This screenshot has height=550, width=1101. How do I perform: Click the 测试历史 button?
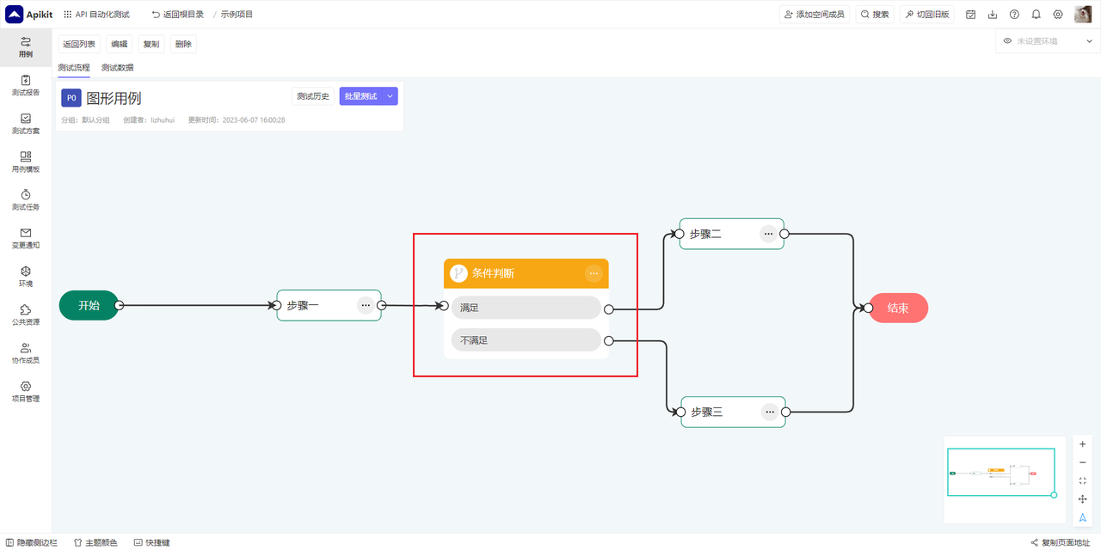pos(313,96)
